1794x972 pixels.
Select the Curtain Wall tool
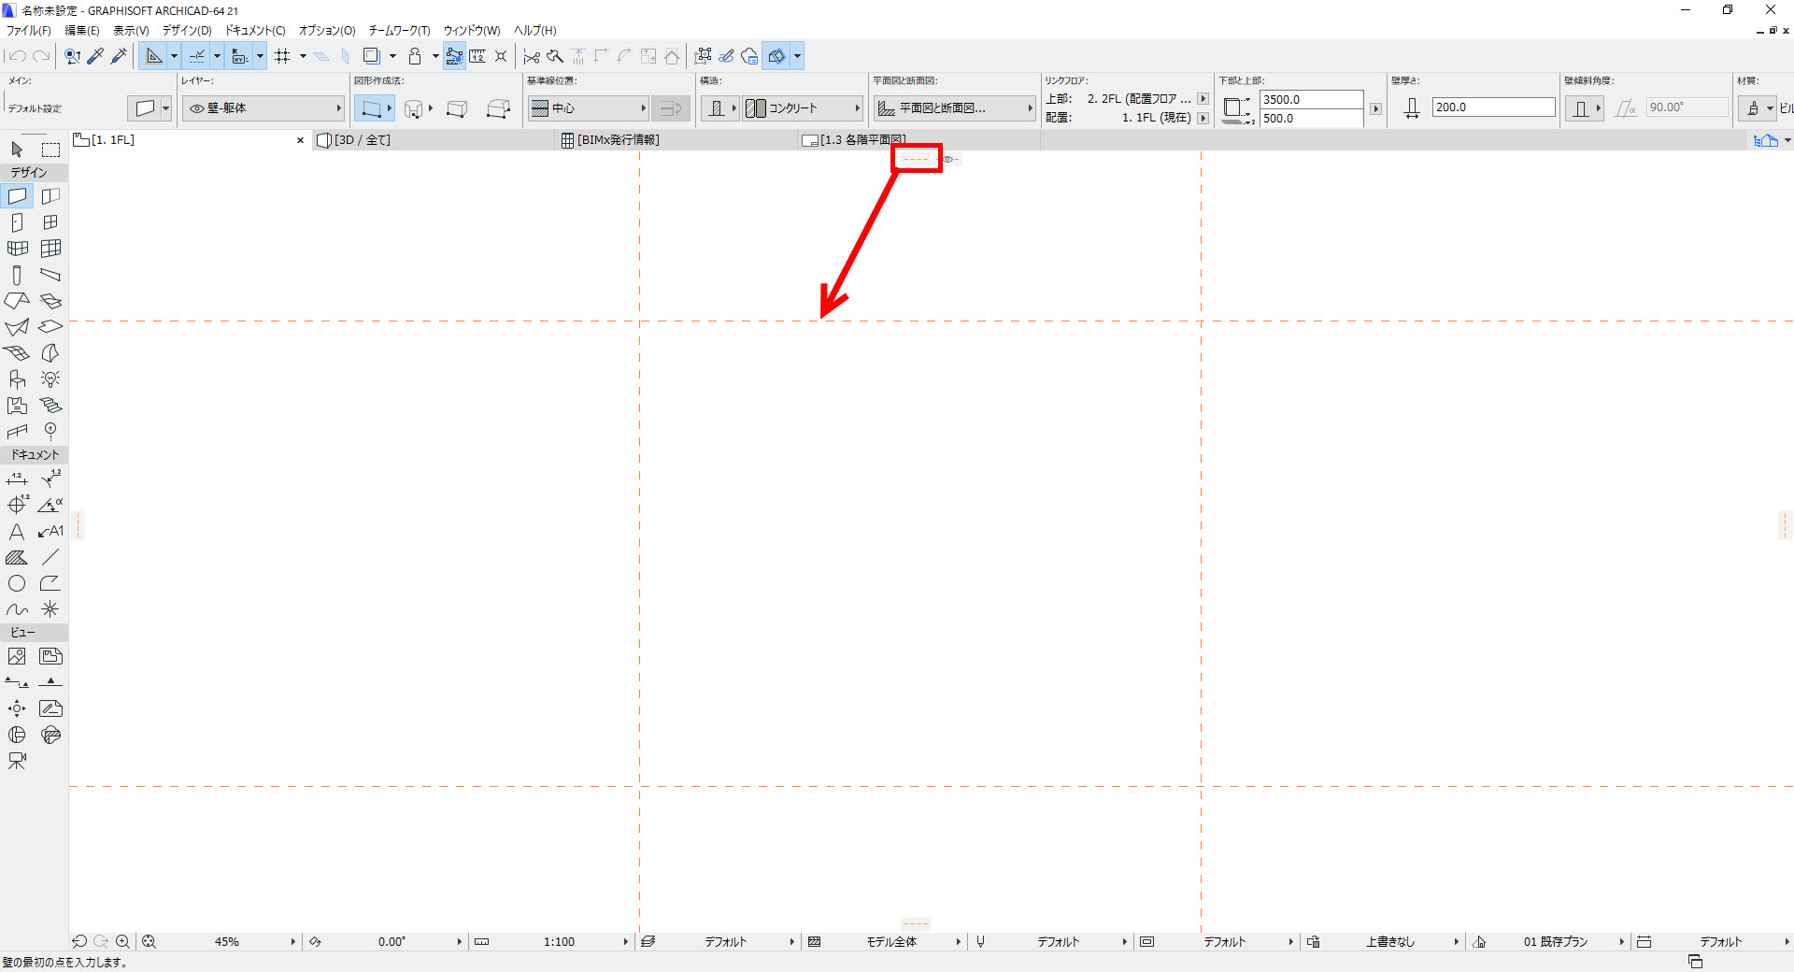coord(50,249)
